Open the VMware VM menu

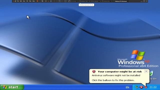pos(27,1)
